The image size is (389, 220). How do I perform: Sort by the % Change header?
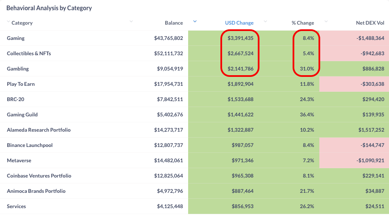[303, 23]
